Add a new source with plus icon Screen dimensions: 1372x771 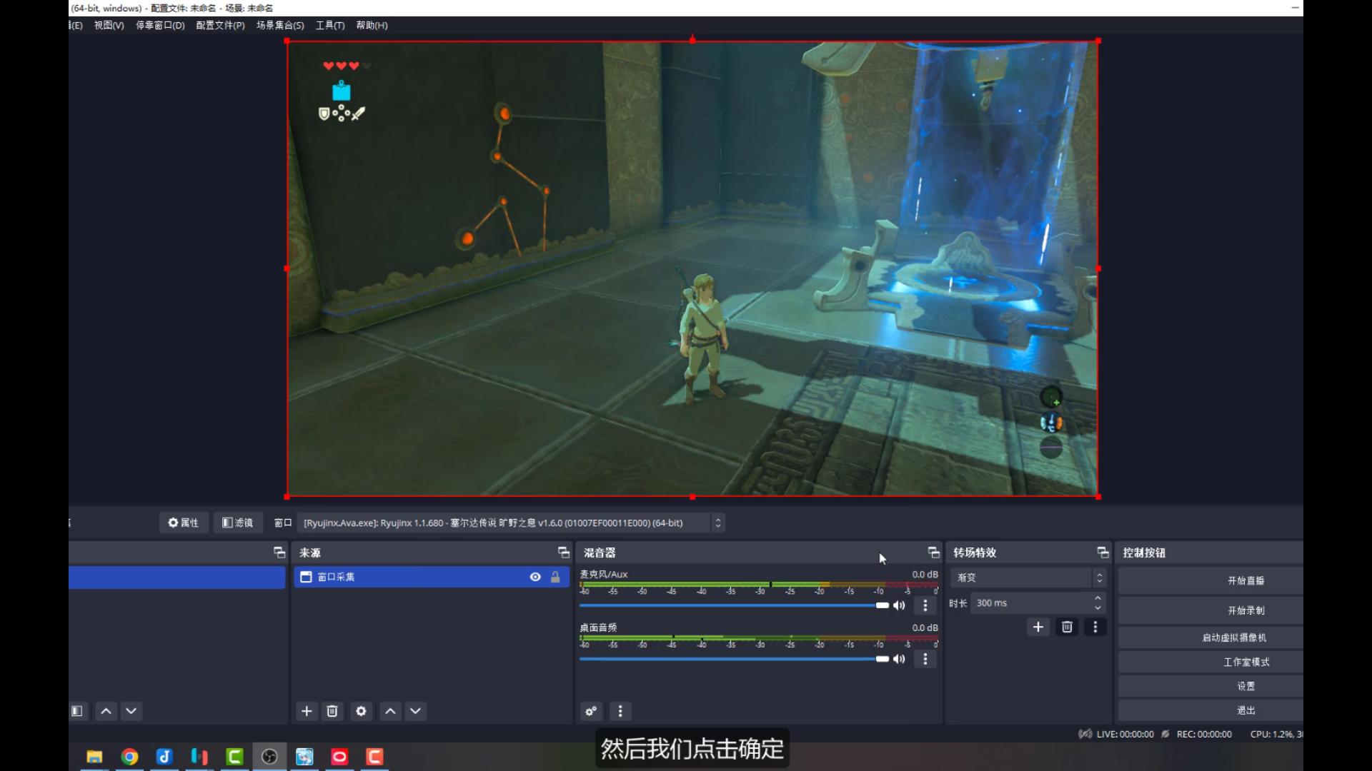[x=307, y=711]
